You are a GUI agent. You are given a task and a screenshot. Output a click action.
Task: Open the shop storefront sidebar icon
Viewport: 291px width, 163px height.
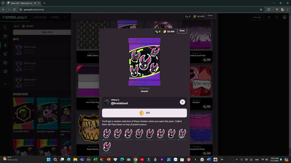pos(5,36)
